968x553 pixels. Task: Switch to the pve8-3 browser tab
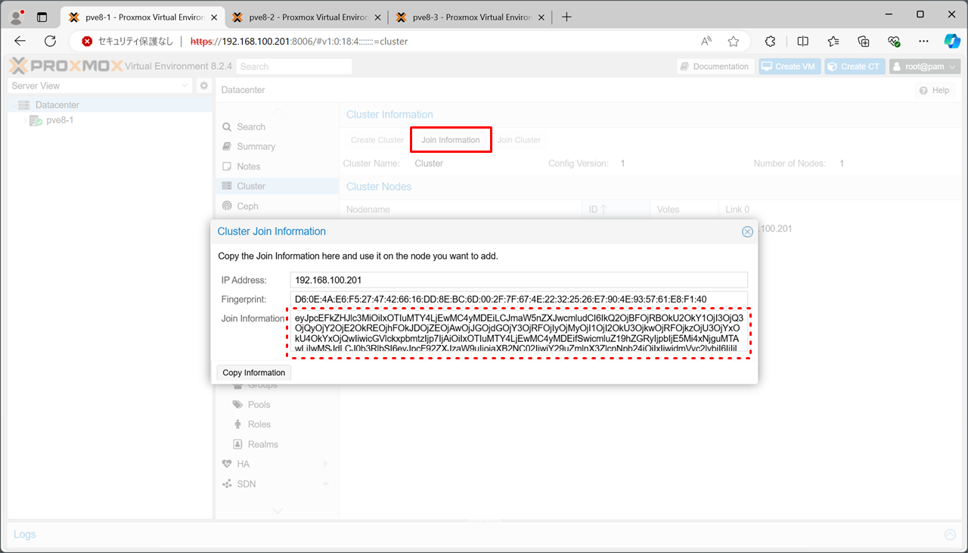[467, 17]
